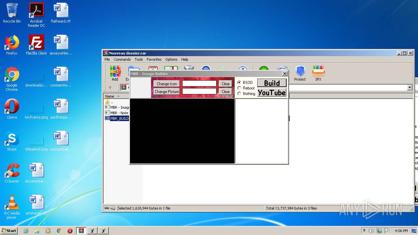418x235 pixels.
Task: Launch VLC media player desktop icon
Action: pos(12,207)
